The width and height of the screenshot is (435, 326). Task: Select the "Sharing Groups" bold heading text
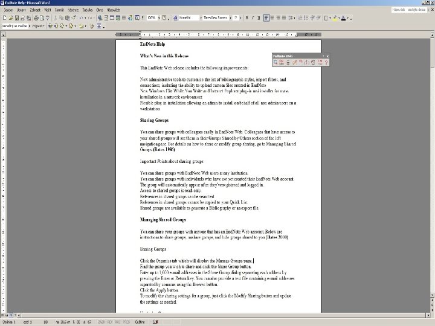154,120
